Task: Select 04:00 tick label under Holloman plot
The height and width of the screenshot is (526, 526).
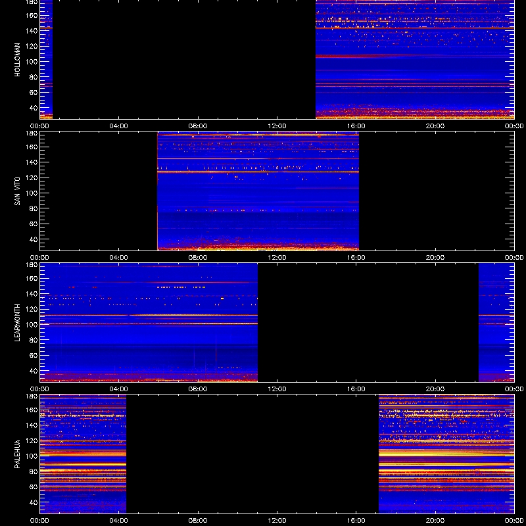Action: (x=119, y=126)
